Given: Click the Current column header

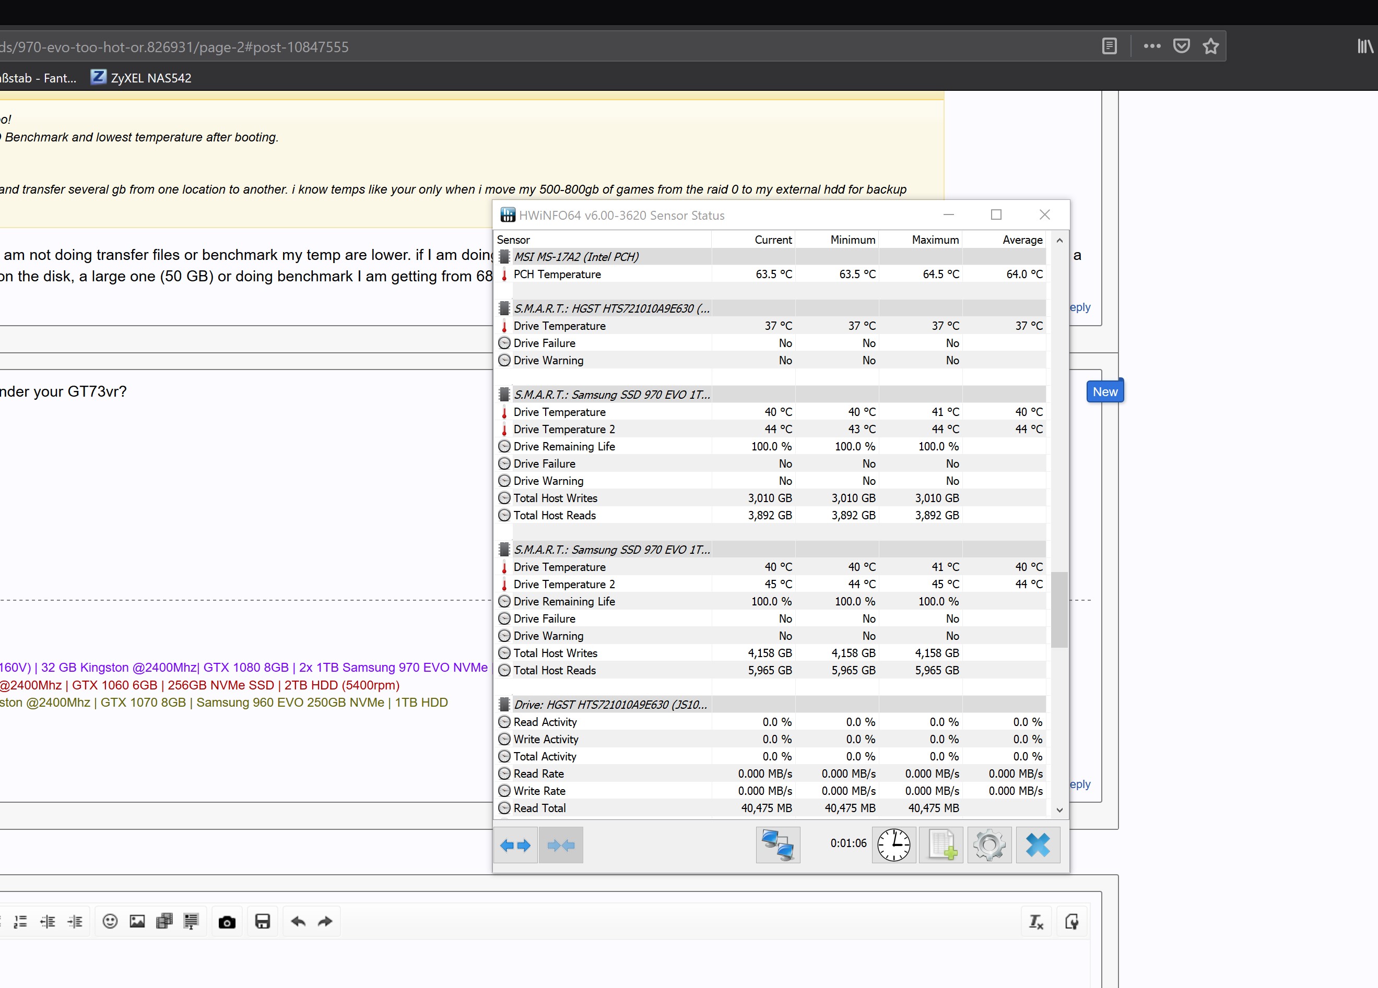Looking at the screenshot, I should point(753,240).
